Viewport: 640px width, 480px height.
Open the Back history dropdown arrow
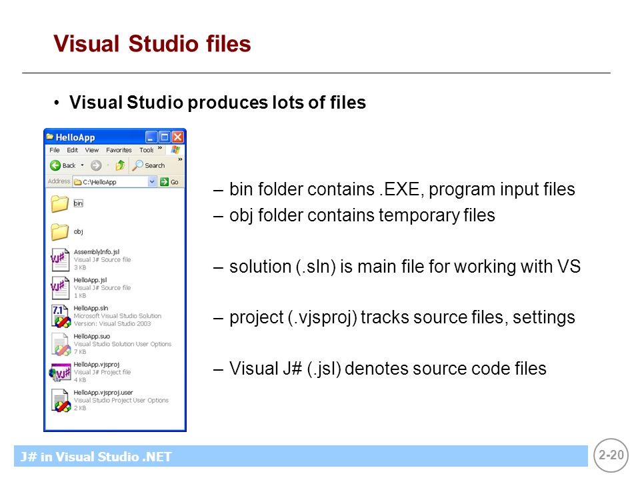click(83, 165)
